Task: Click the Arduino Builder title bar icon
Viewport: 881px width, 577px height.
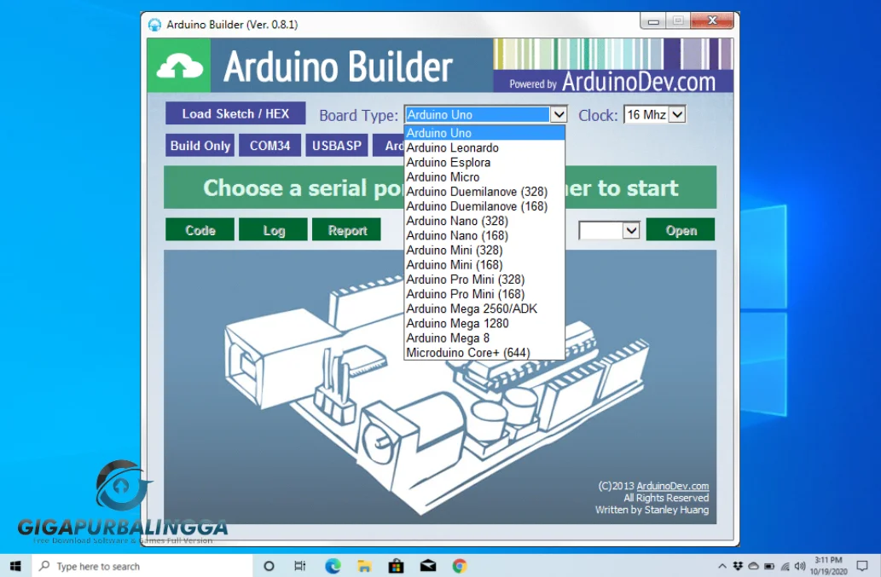Action: tap(154, 25)
